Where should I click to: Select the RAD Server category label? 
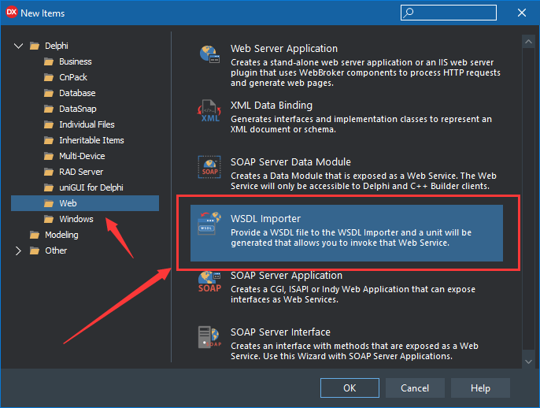point(81,172)
